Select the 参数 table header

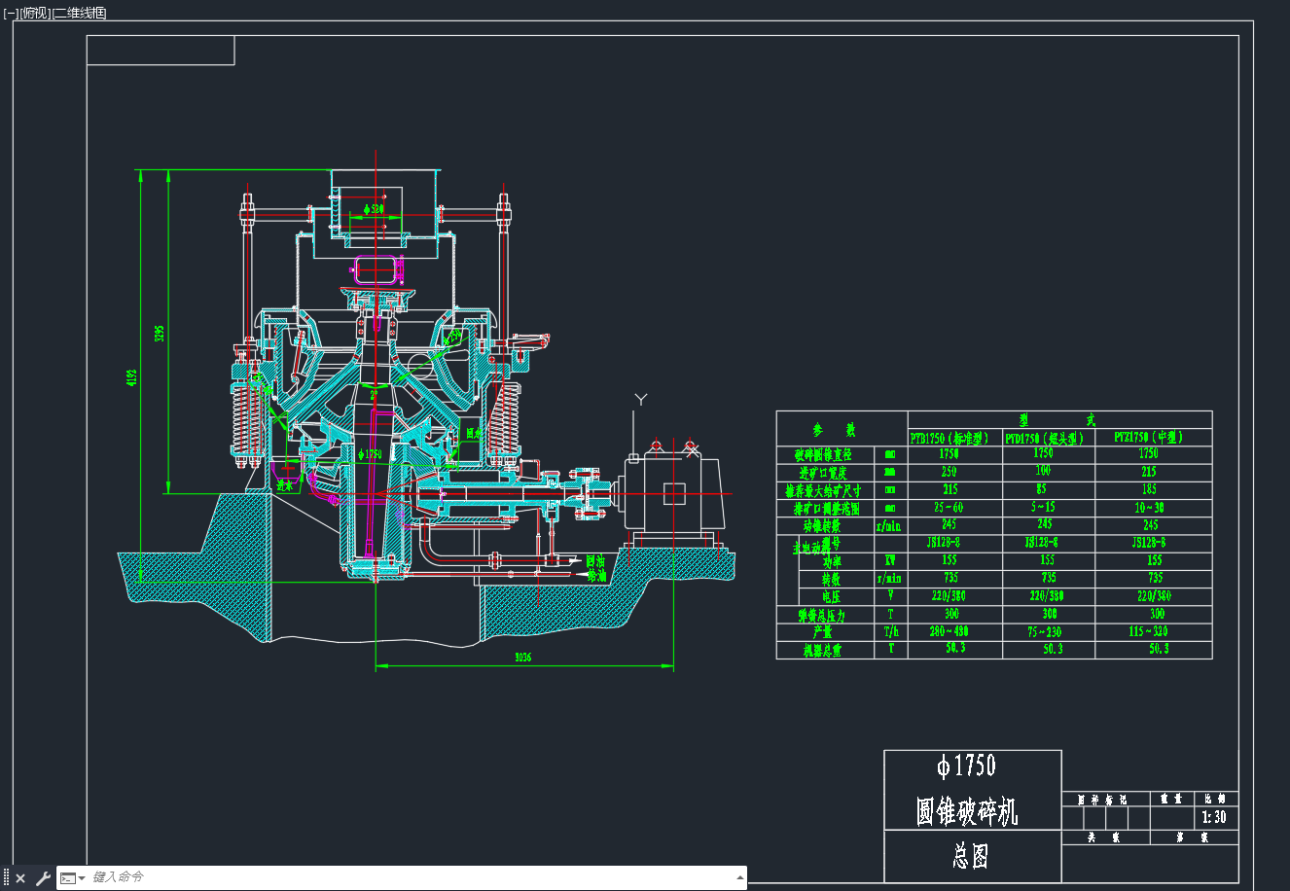834,430
